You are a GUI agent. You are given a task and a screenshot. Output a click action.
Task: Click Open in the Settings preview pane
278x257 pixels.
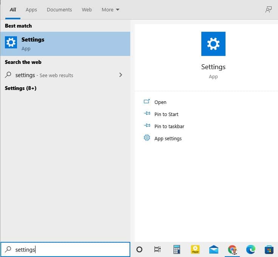[160, 102]
